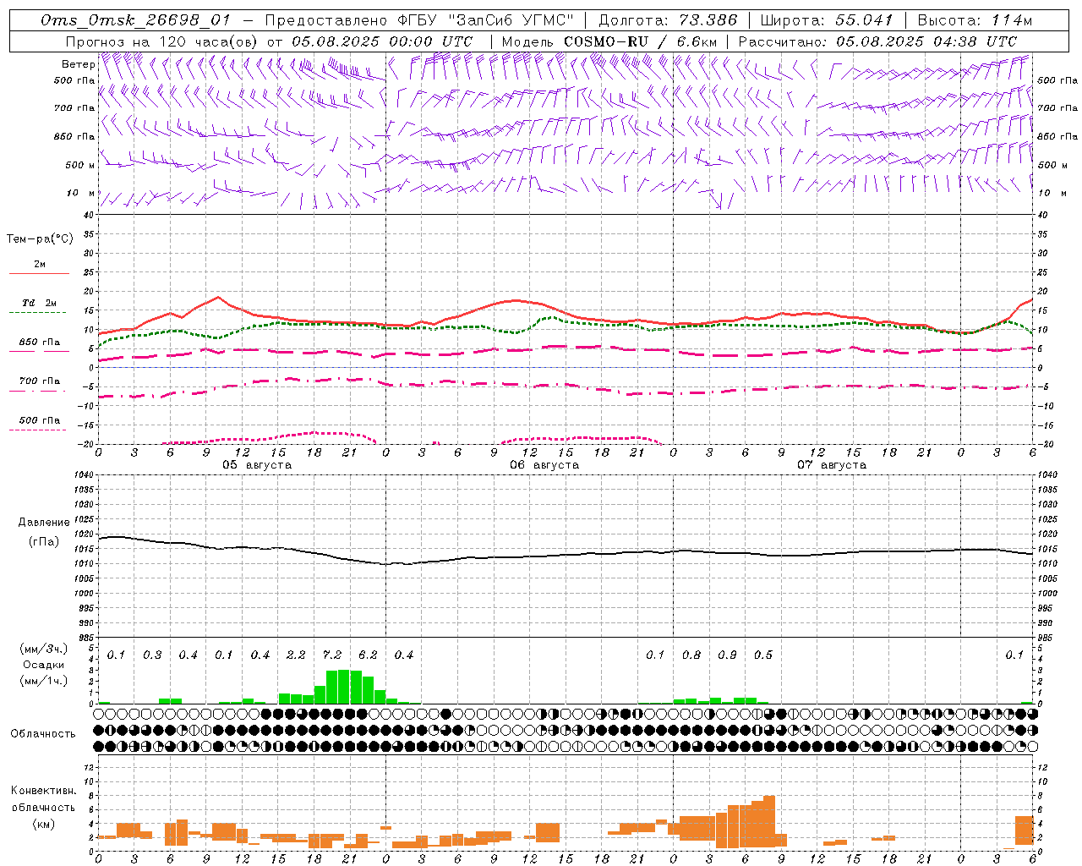Viewport: 1082px width, 866px height.
Task: Select the longitude value Долгота: 73.386
Action: pyautogui.click(x=668, y=20)
